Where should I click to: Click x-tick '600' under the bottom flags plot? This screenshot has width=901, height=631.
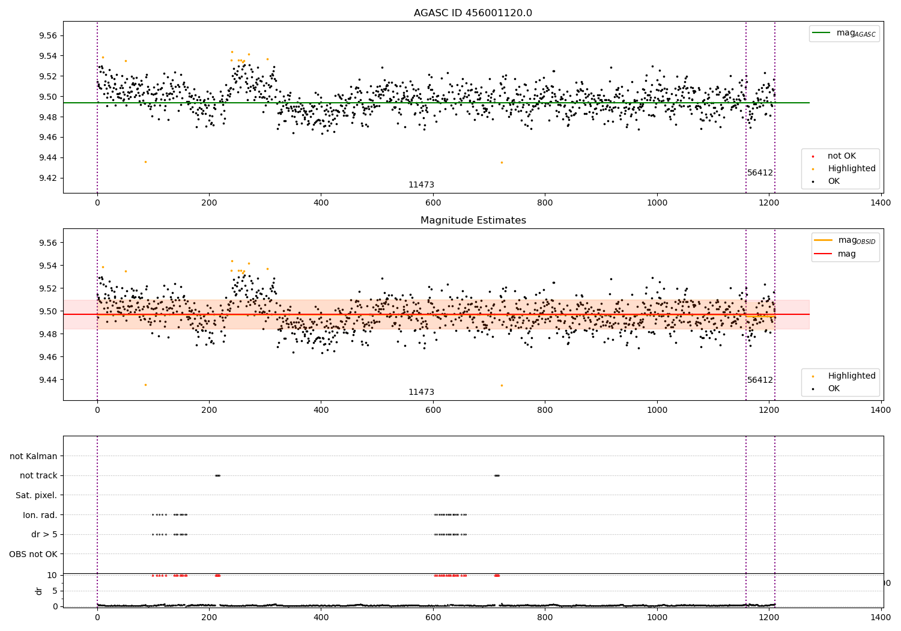tap(433, 617)
